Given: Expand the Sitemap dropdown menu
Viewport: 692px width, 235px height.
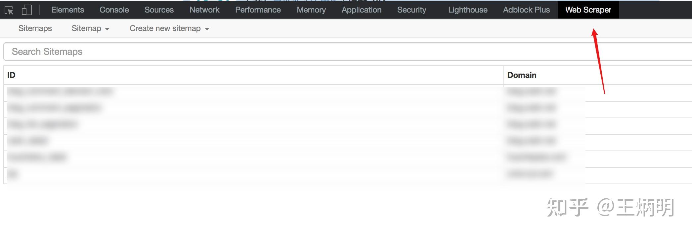Looking at the screenshot, I should click(x=90, y=28).
